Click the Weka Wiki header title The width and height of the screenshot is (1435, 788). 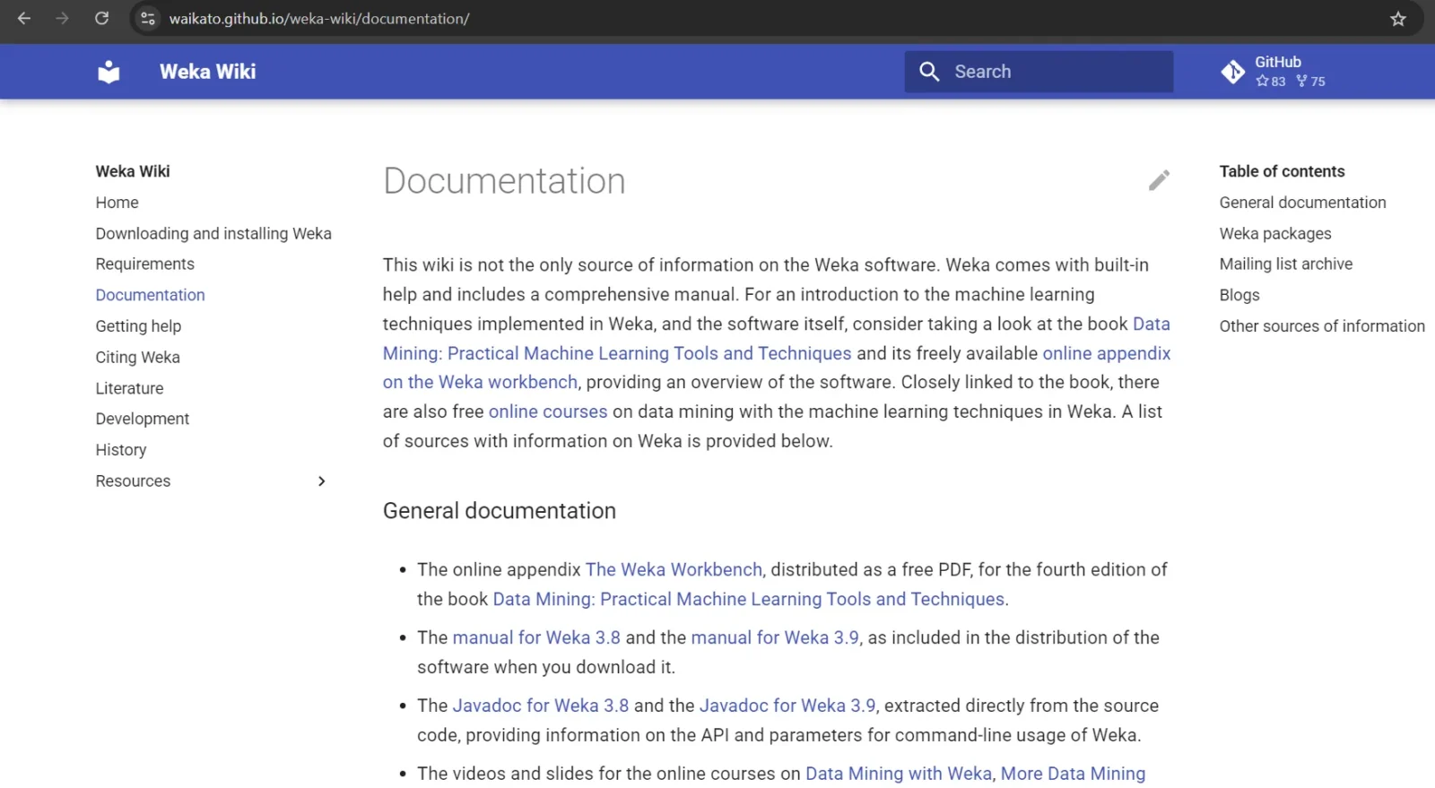tap(208, 72)
